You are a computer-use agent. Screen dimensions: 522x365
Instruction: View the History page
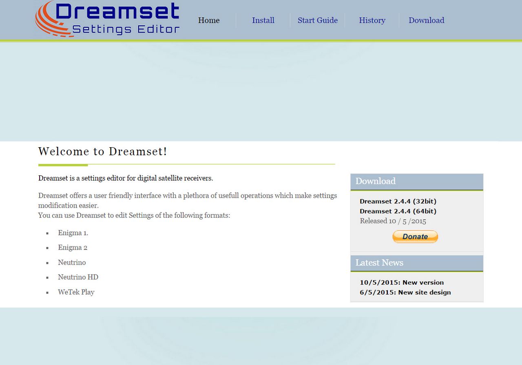(x=372, y=20)
